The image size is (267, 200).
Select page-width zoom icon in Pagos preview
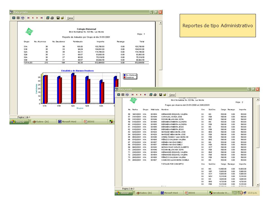pos(127,95)
